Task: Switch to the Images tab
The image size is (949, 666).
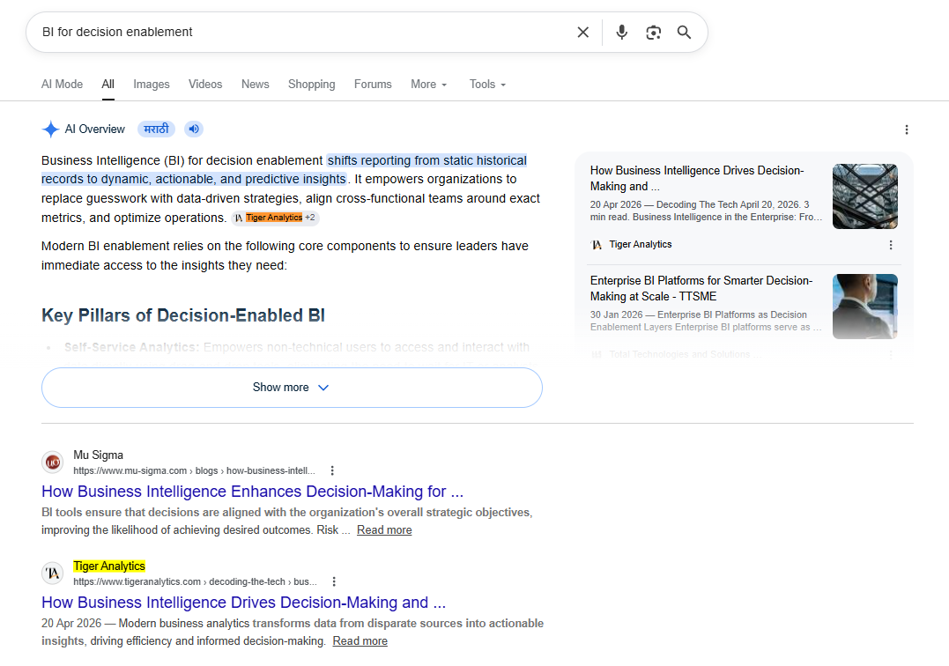Action: tap(152, 84)
